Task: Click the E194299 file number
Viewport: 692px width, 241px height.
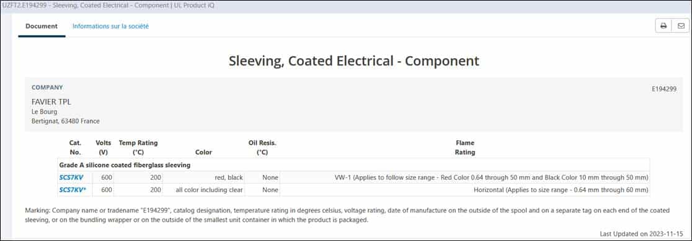Action: (663, 89)
